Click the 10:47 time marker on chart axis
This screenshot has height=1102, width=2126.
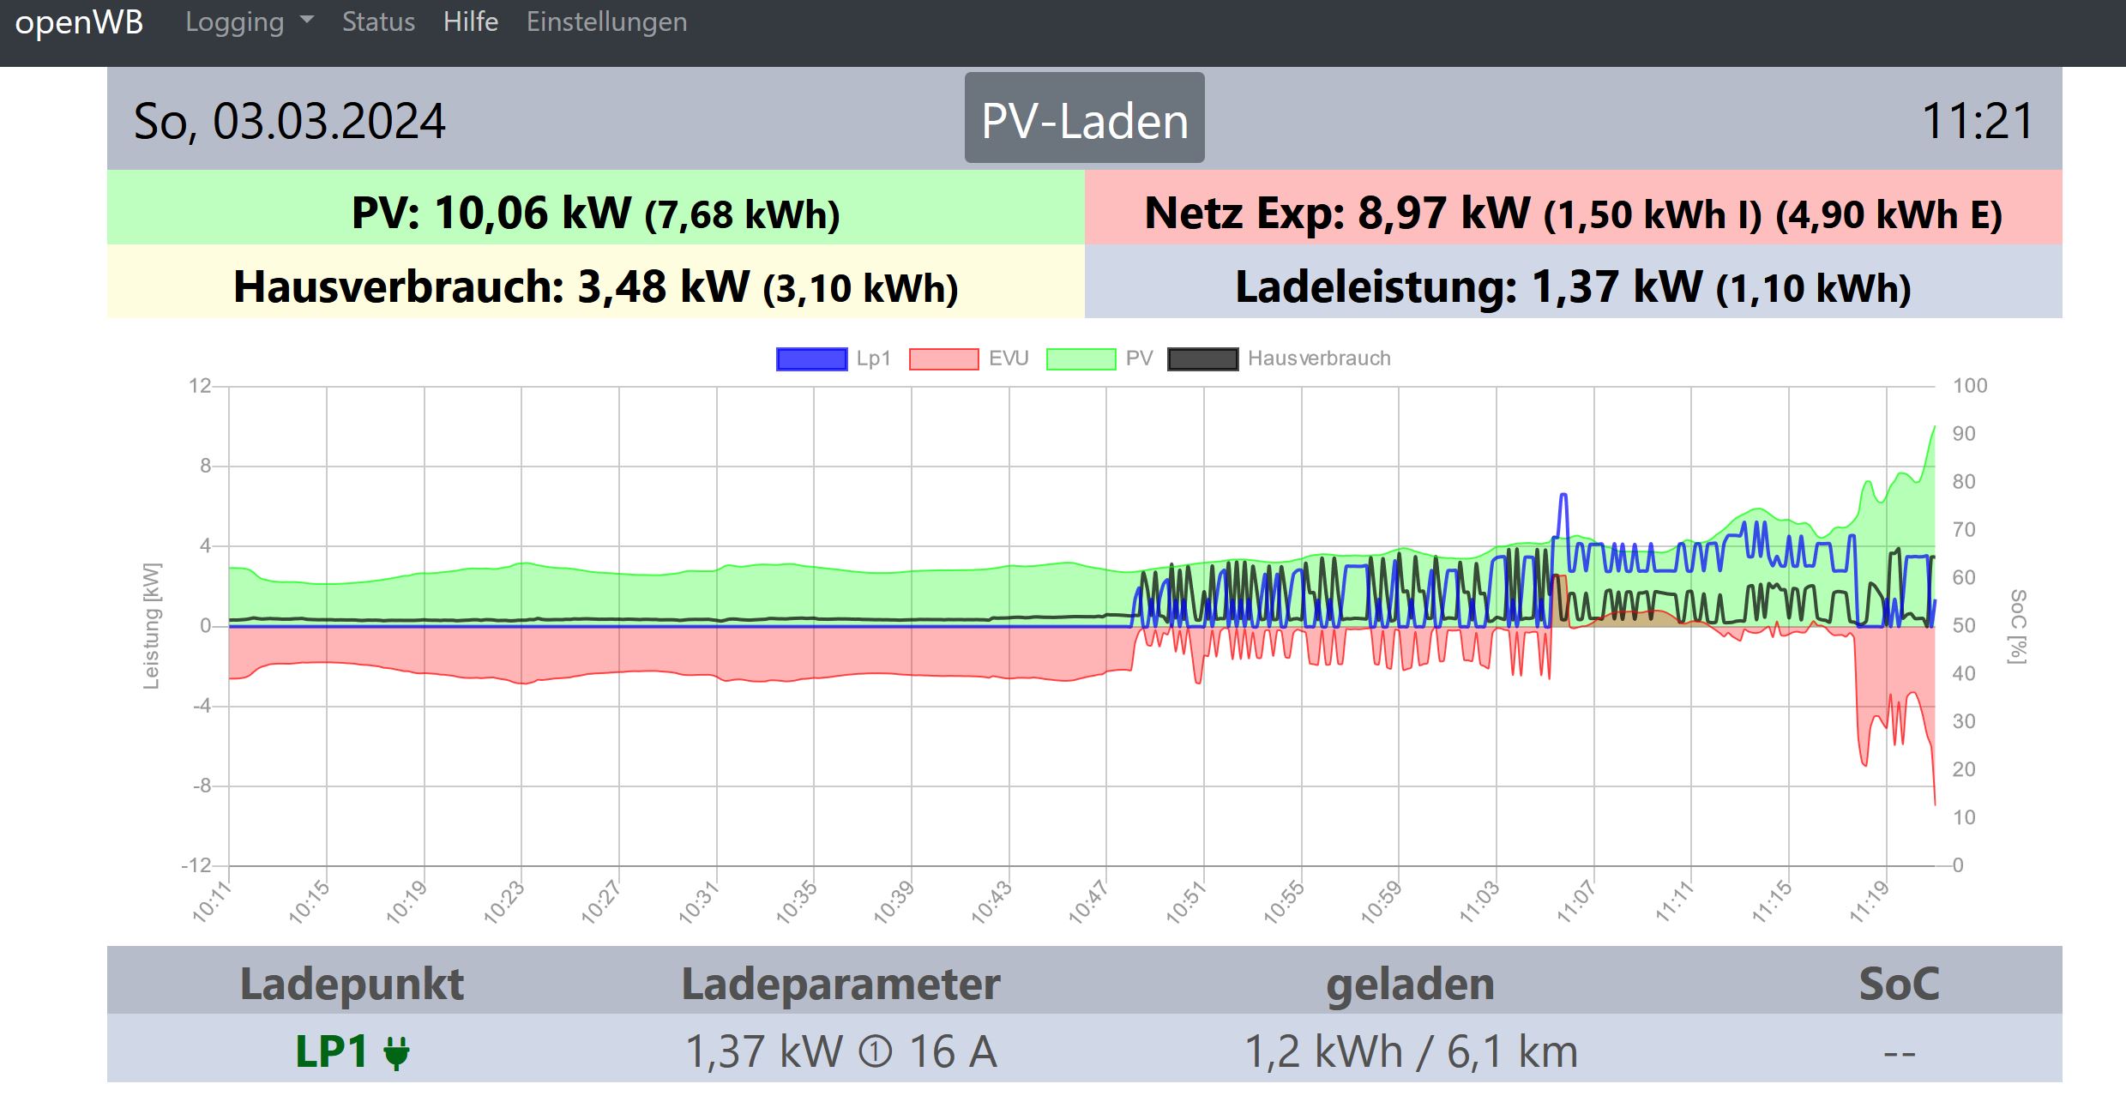click(1087, 903)
